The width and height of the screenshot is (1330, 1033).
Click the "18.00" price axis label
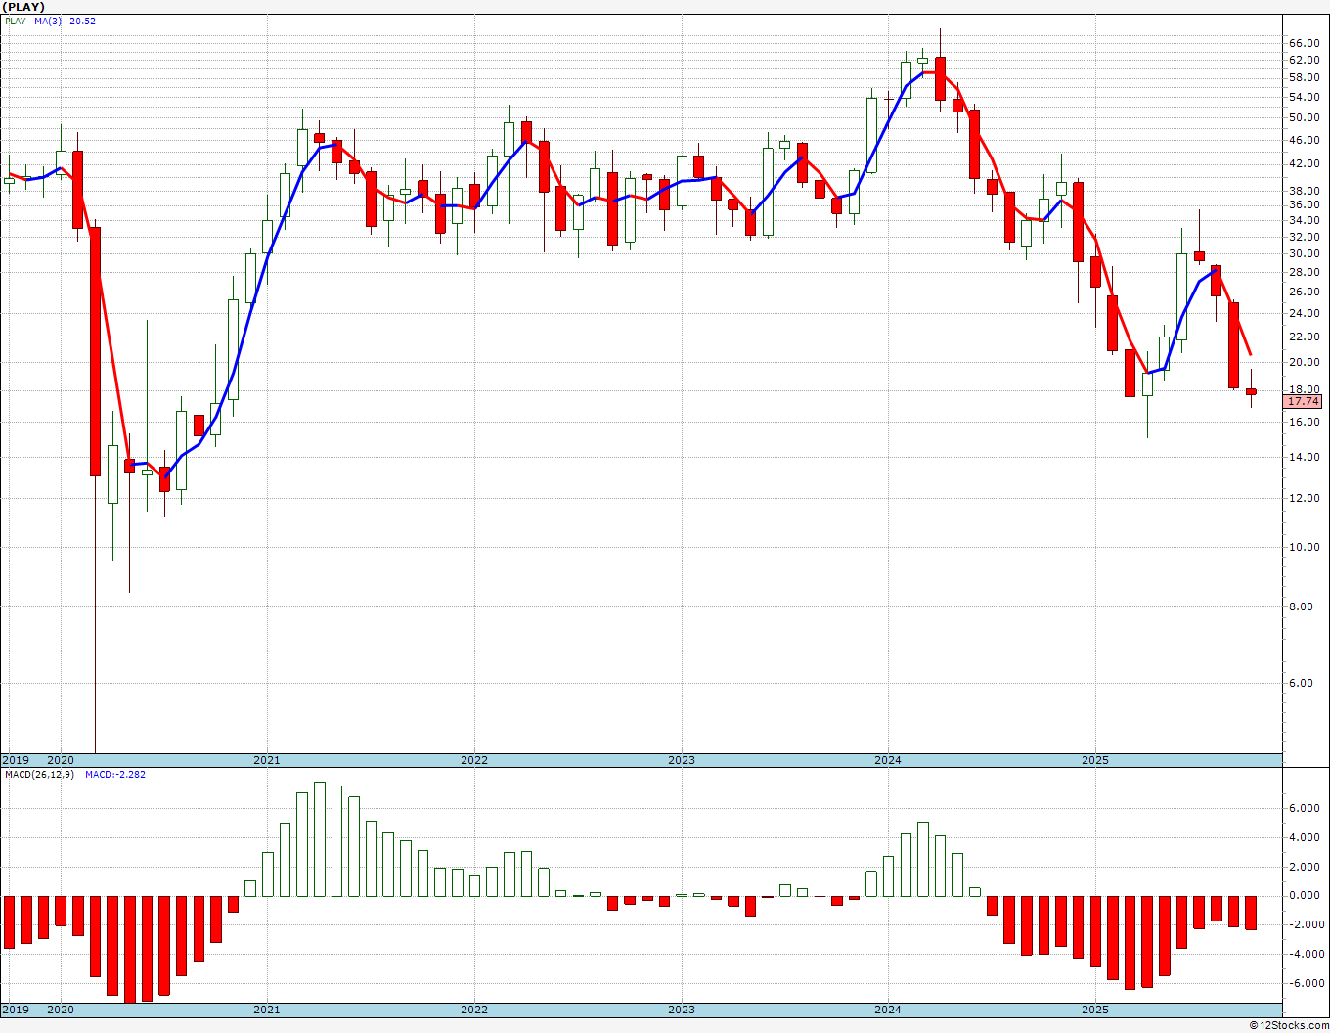(1305, 390)
